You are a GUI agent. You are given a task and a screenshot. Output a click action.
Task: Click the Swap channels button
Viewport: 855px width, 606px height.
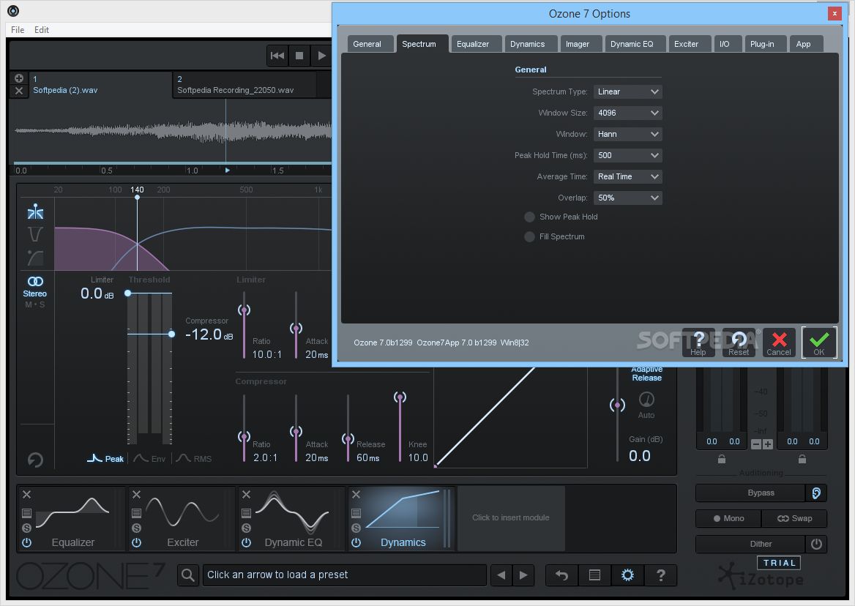tap(794, 518)
